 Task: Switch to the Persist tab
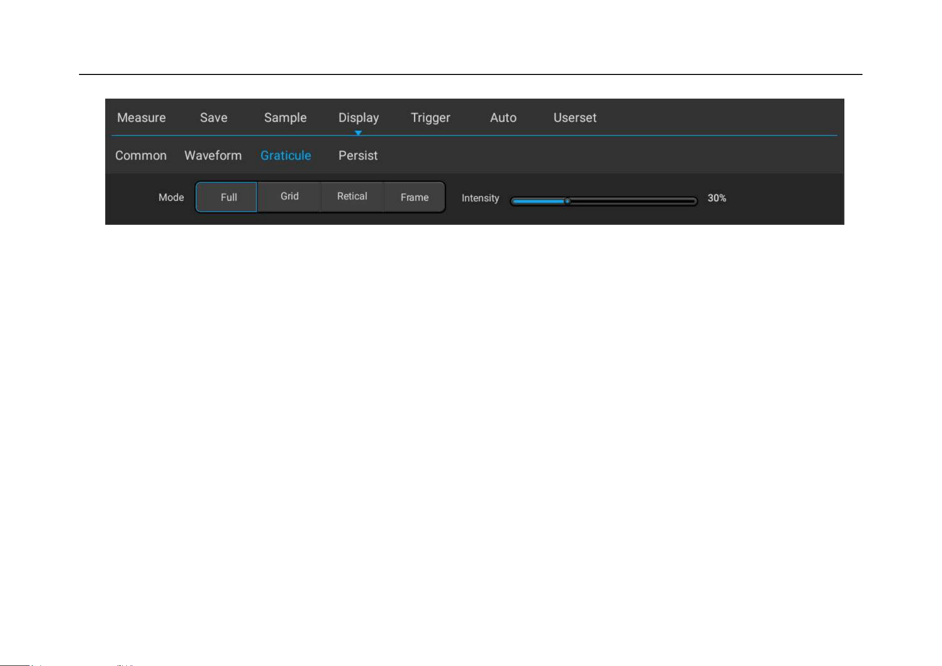tap(358, 155)
